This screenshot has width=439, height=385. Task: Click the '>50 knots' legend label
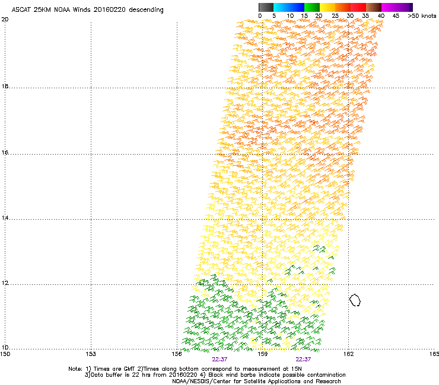point(422,16)
